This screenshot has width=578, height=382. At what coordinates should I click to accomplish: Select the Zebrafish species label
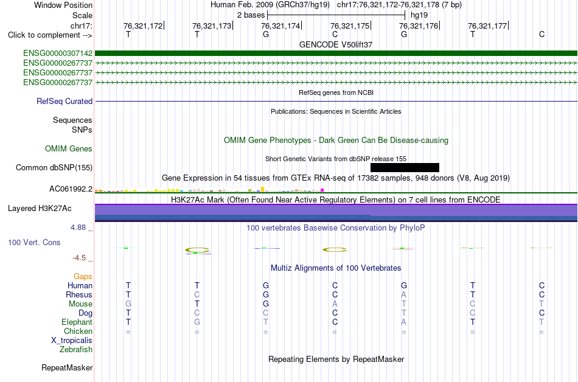click(x=76, y=349)
